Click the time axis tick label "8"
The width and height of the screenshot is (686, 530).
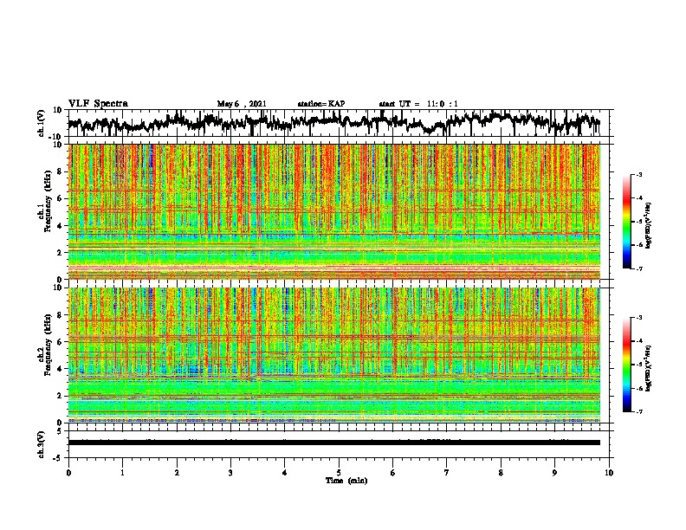(x=501, y=473)
